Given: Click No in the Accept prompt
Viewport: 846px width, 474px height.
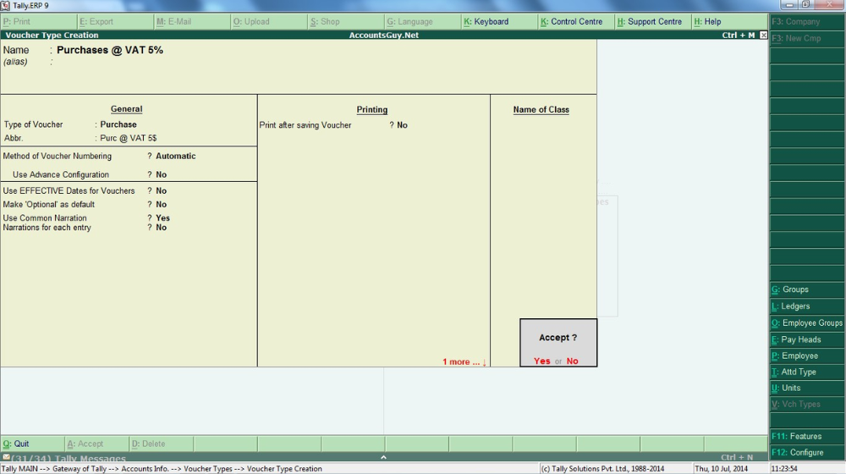Looking at the screenshot, I should click(x=573, y=361).
